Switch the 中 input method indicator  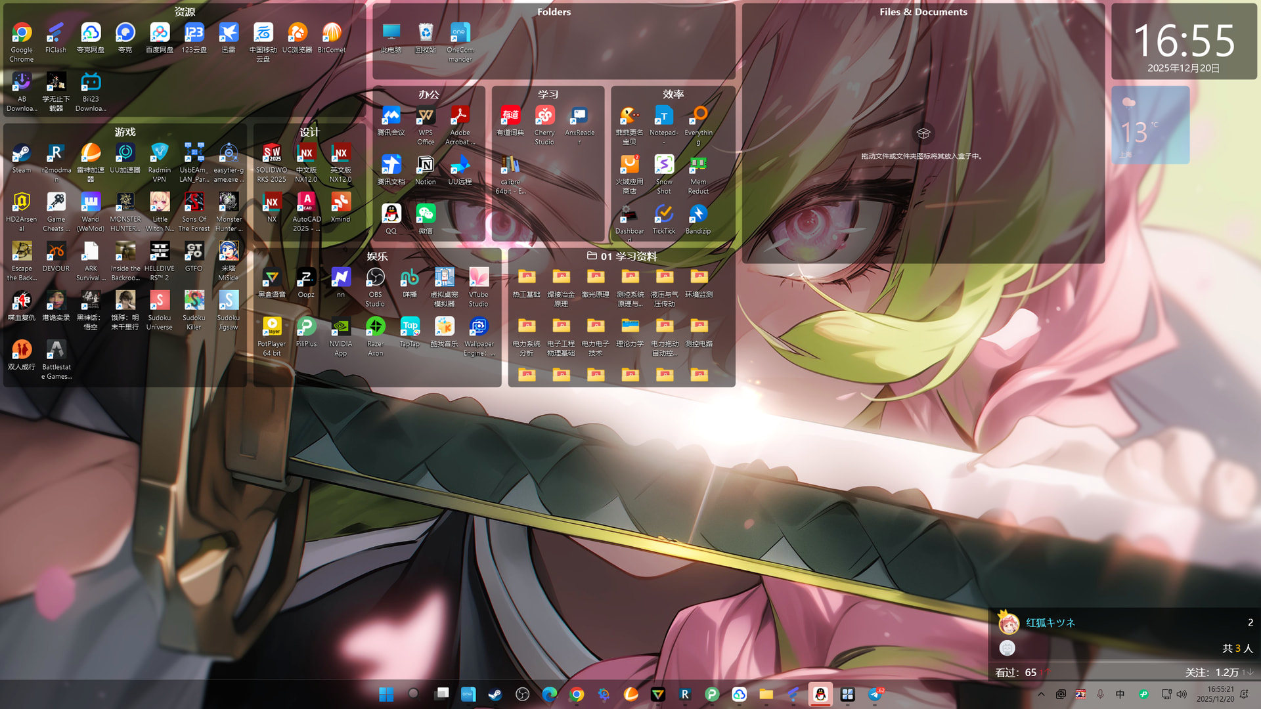click(1120, 695)
